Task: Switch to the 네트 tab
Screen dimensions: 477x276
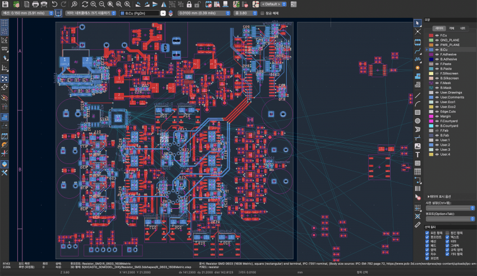Action: point(462,28)
